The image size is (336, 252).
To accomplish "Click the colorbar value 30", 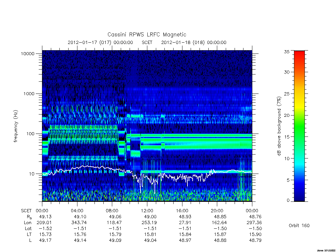I will coord(286,72).
